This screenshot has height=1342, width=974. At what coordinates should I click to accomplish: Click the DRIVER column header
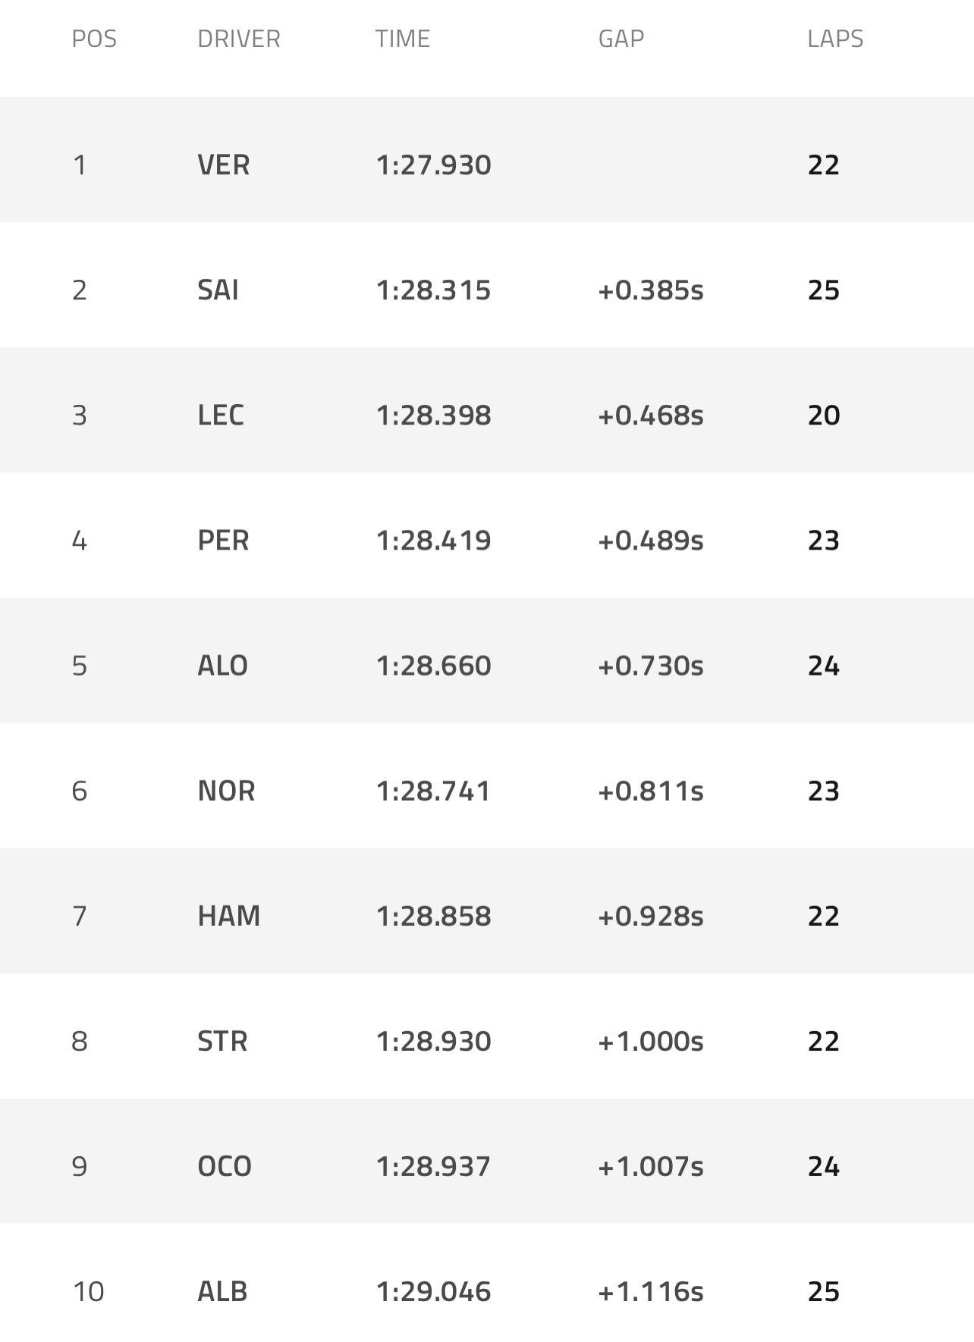click(x=238, y=39)
